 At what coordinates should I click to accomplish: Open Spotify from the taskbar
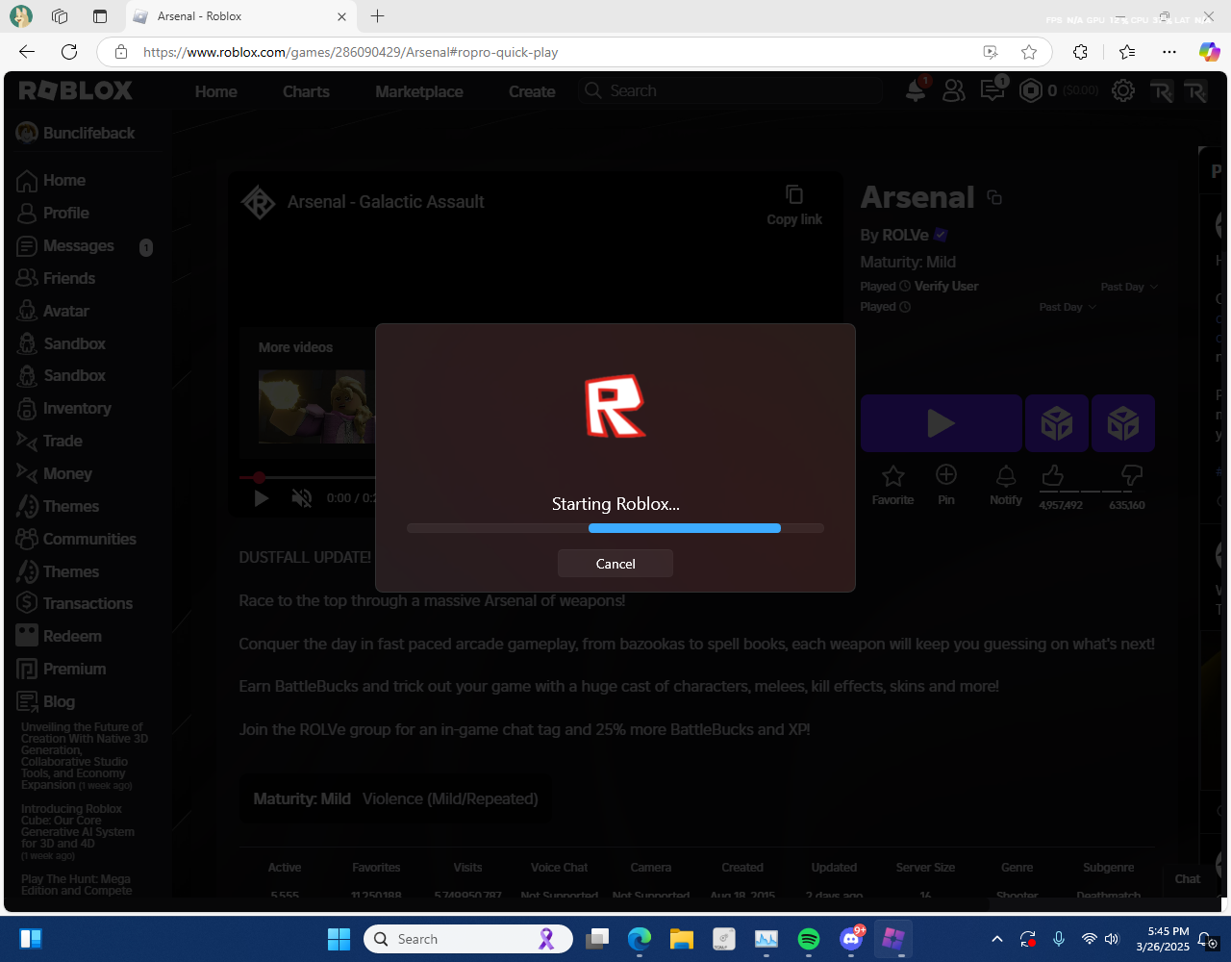(x=809, y=939)
